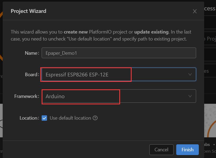
Task: Open the Framework dropdown showing Arduino
Action: [119, 96]
